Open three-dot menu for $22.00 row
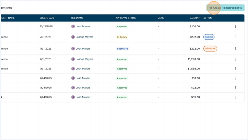The width and height of the screenshot is (248, 140). click(235, 88)
